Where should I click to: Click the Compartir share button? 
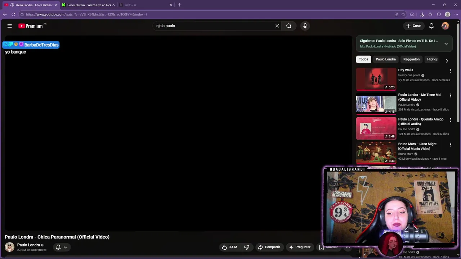(269, 247)
